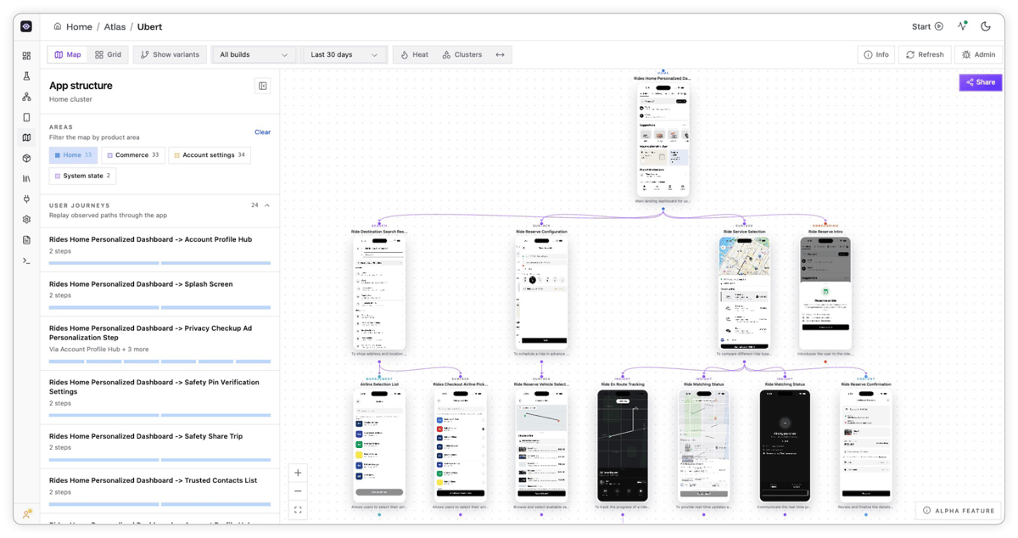1018x538 pixels.
Task: Click the Start button
Action: pyautogui.click(x=927, y=26)
